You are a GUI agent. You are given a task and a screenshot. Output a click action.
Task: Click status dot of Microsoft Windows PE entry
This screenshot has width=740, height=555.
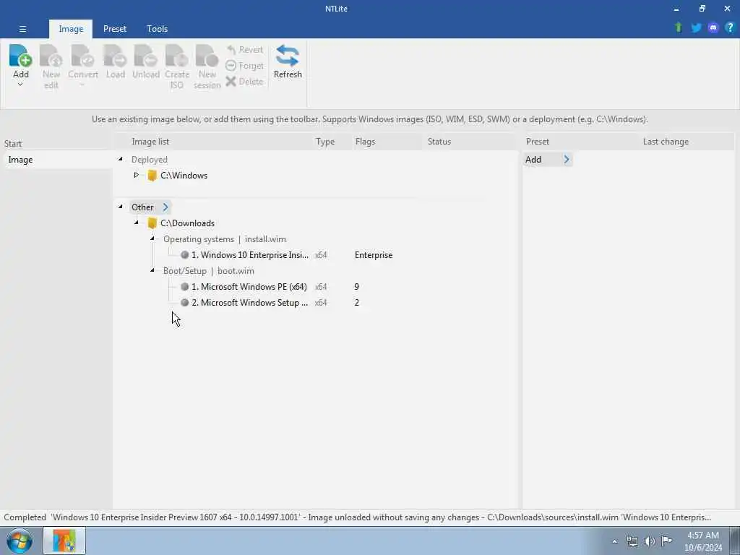click(x=185, y=286)
